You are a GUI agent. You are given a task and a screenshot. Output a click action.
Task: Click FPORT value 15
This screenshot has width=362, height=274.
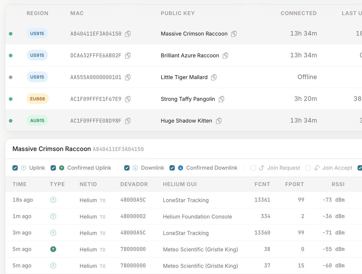(x=301, y=266)
